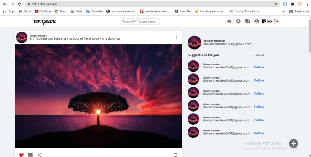This screenshot has width=311, height=157.
Task: Focus the Search NFT or username field
Action: [140, 22]
